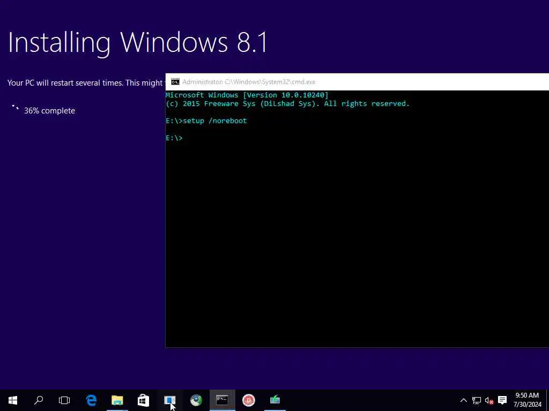Click the '(c) 2015 Freeware Sys' copyright line
The height and width of the screenshot is (411, 549).
click(287, 104)
